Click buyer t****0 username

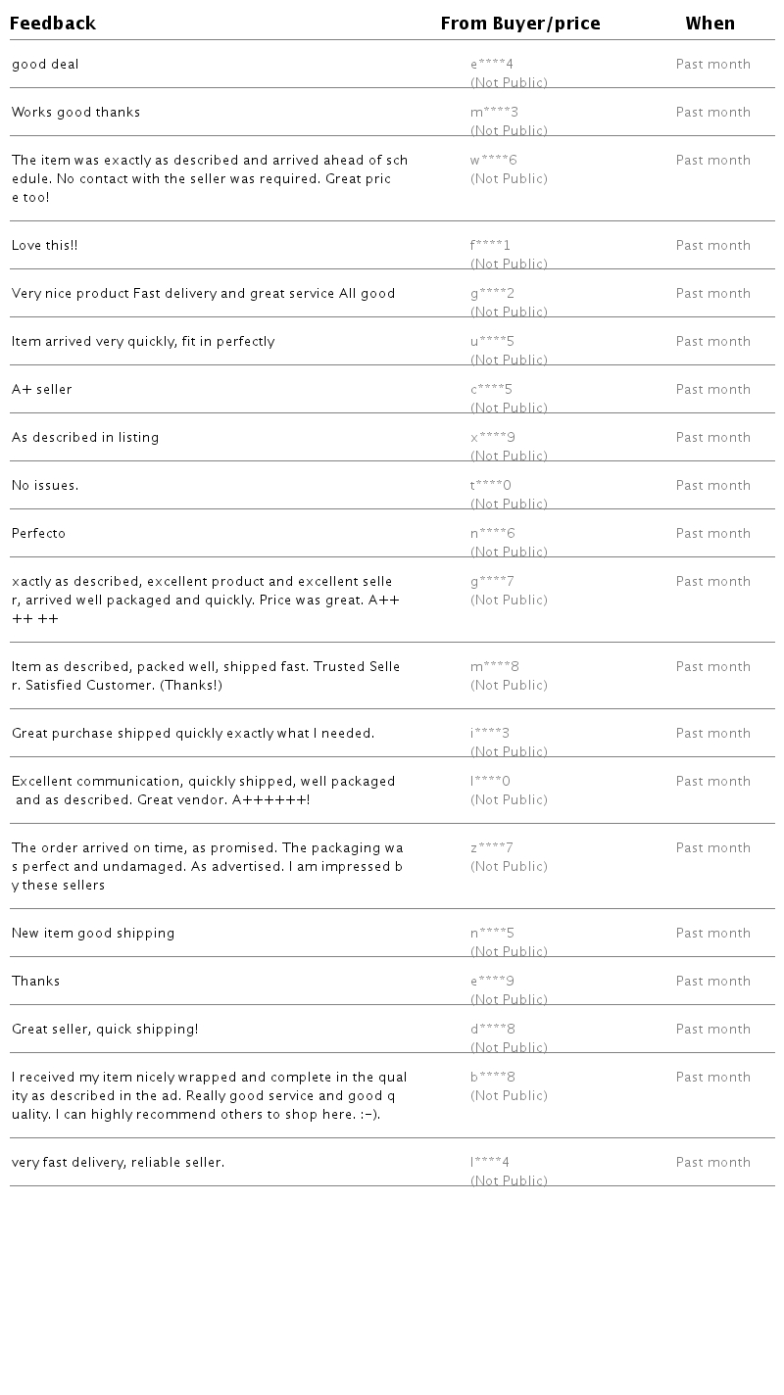pyautogui.click(x=490, y=486)
